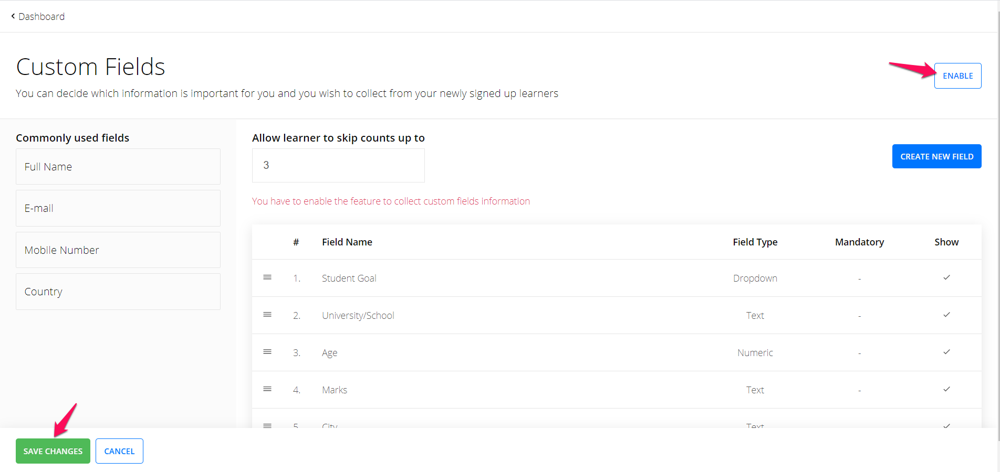This screenshot has height=472, width=1000.
Task: Save changes with the green button
Action: tap(53, 451)
